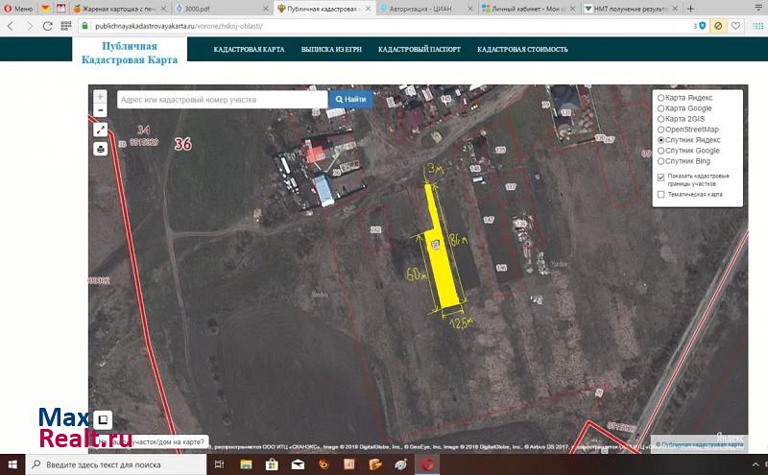
Task: Enable Тематическая карта checkbox
Action: (x=660, y=195)
